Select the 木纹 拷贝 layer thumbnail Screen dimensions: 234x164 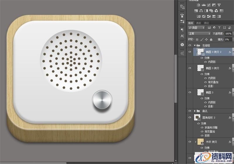[x=201, y=142]
